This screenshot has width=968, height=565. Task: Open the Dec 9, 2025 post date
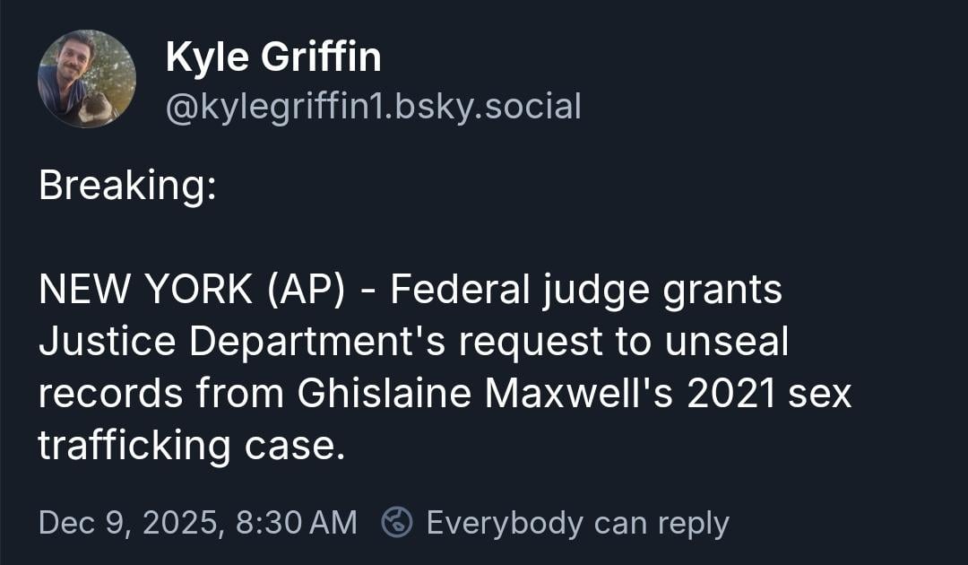[x=129, y=522]
